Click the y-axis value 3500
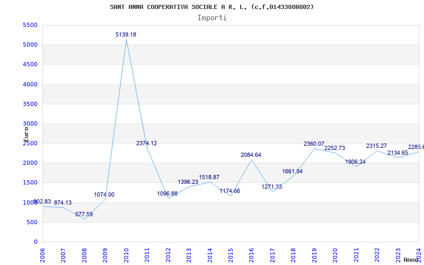 point(30,104)
